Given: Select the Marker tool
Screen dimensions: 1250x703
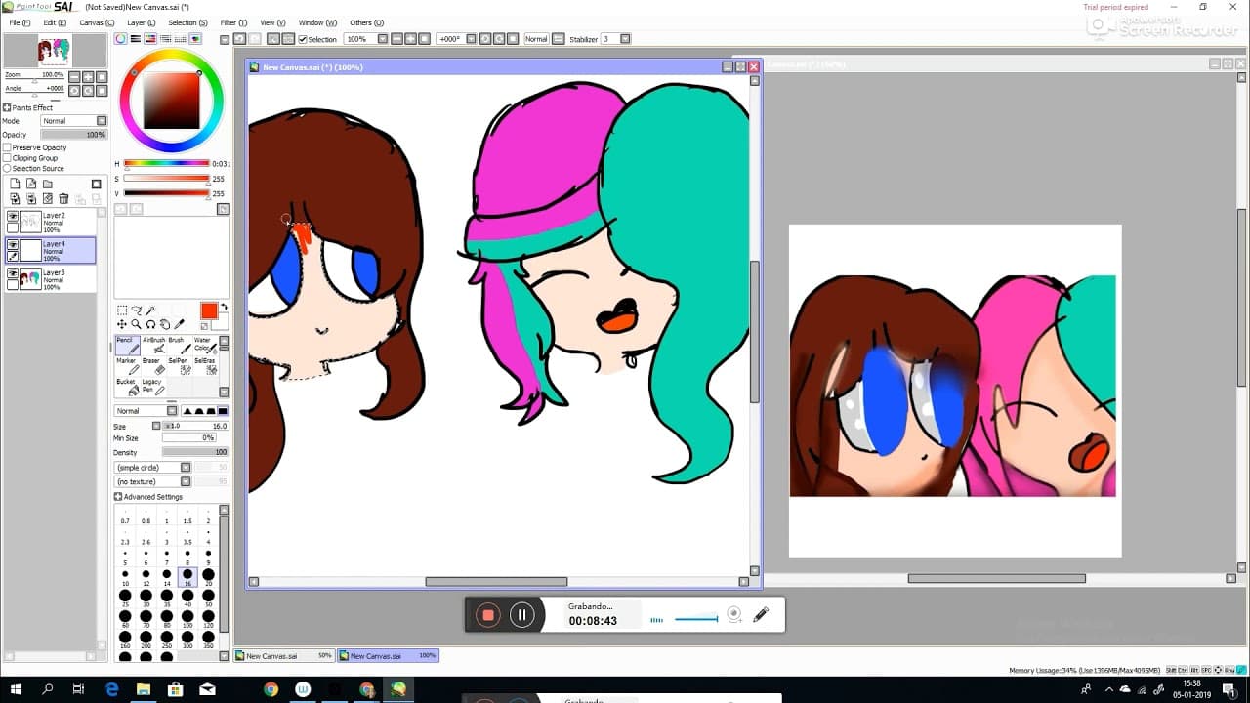Looking at the screenshot, I should click(x=128, y=366).
